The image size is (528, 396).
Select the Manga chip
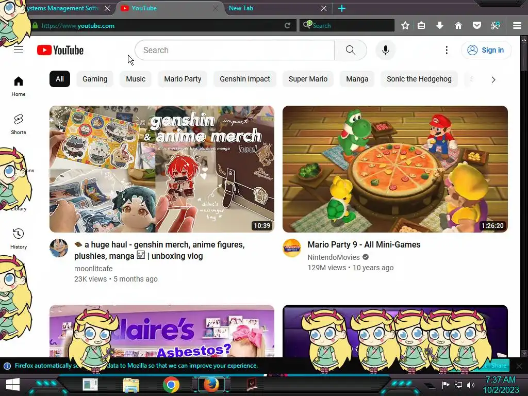(357, 79)
